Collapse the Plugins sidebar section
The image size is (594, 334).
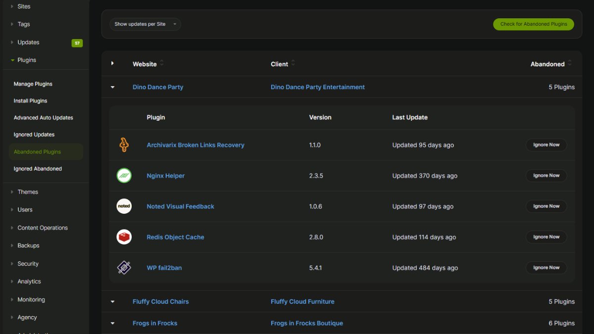coord(12,60)
